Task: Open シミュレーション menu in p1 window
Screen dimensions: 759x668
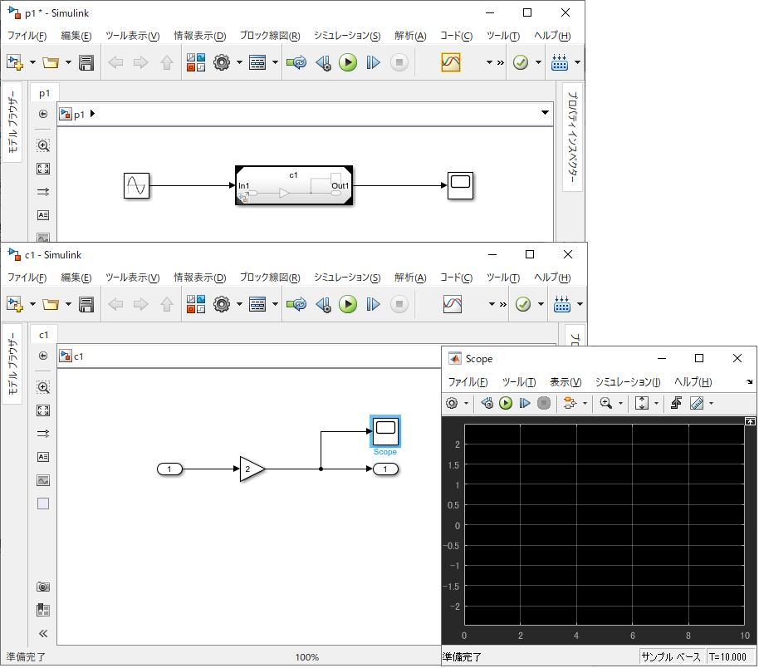Action: [x=347, y=36]
